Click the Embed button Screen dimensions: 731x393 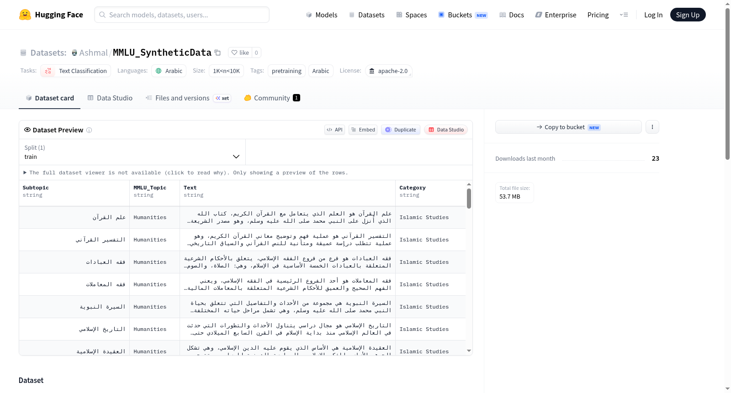[363, 130]
